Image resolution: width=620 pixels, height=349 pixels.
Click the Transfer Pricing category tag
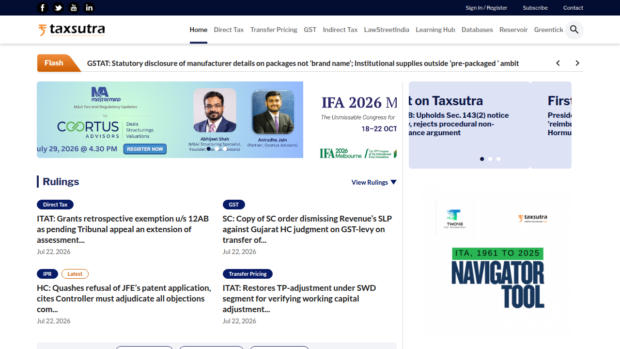(x=248, y=274)
